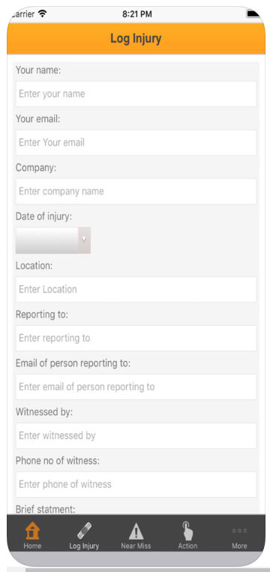Tap the Log Injury header title
The height and width of the screenshot is (572, 270).
coord(136,38)
